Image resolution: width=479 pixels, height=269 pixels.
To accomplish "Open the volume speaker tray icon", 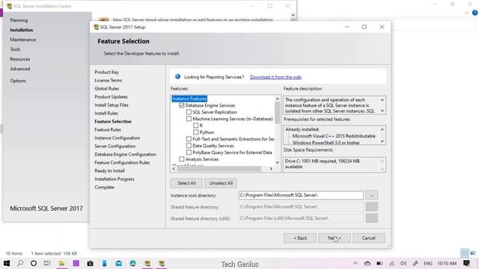I will point(403,264).
